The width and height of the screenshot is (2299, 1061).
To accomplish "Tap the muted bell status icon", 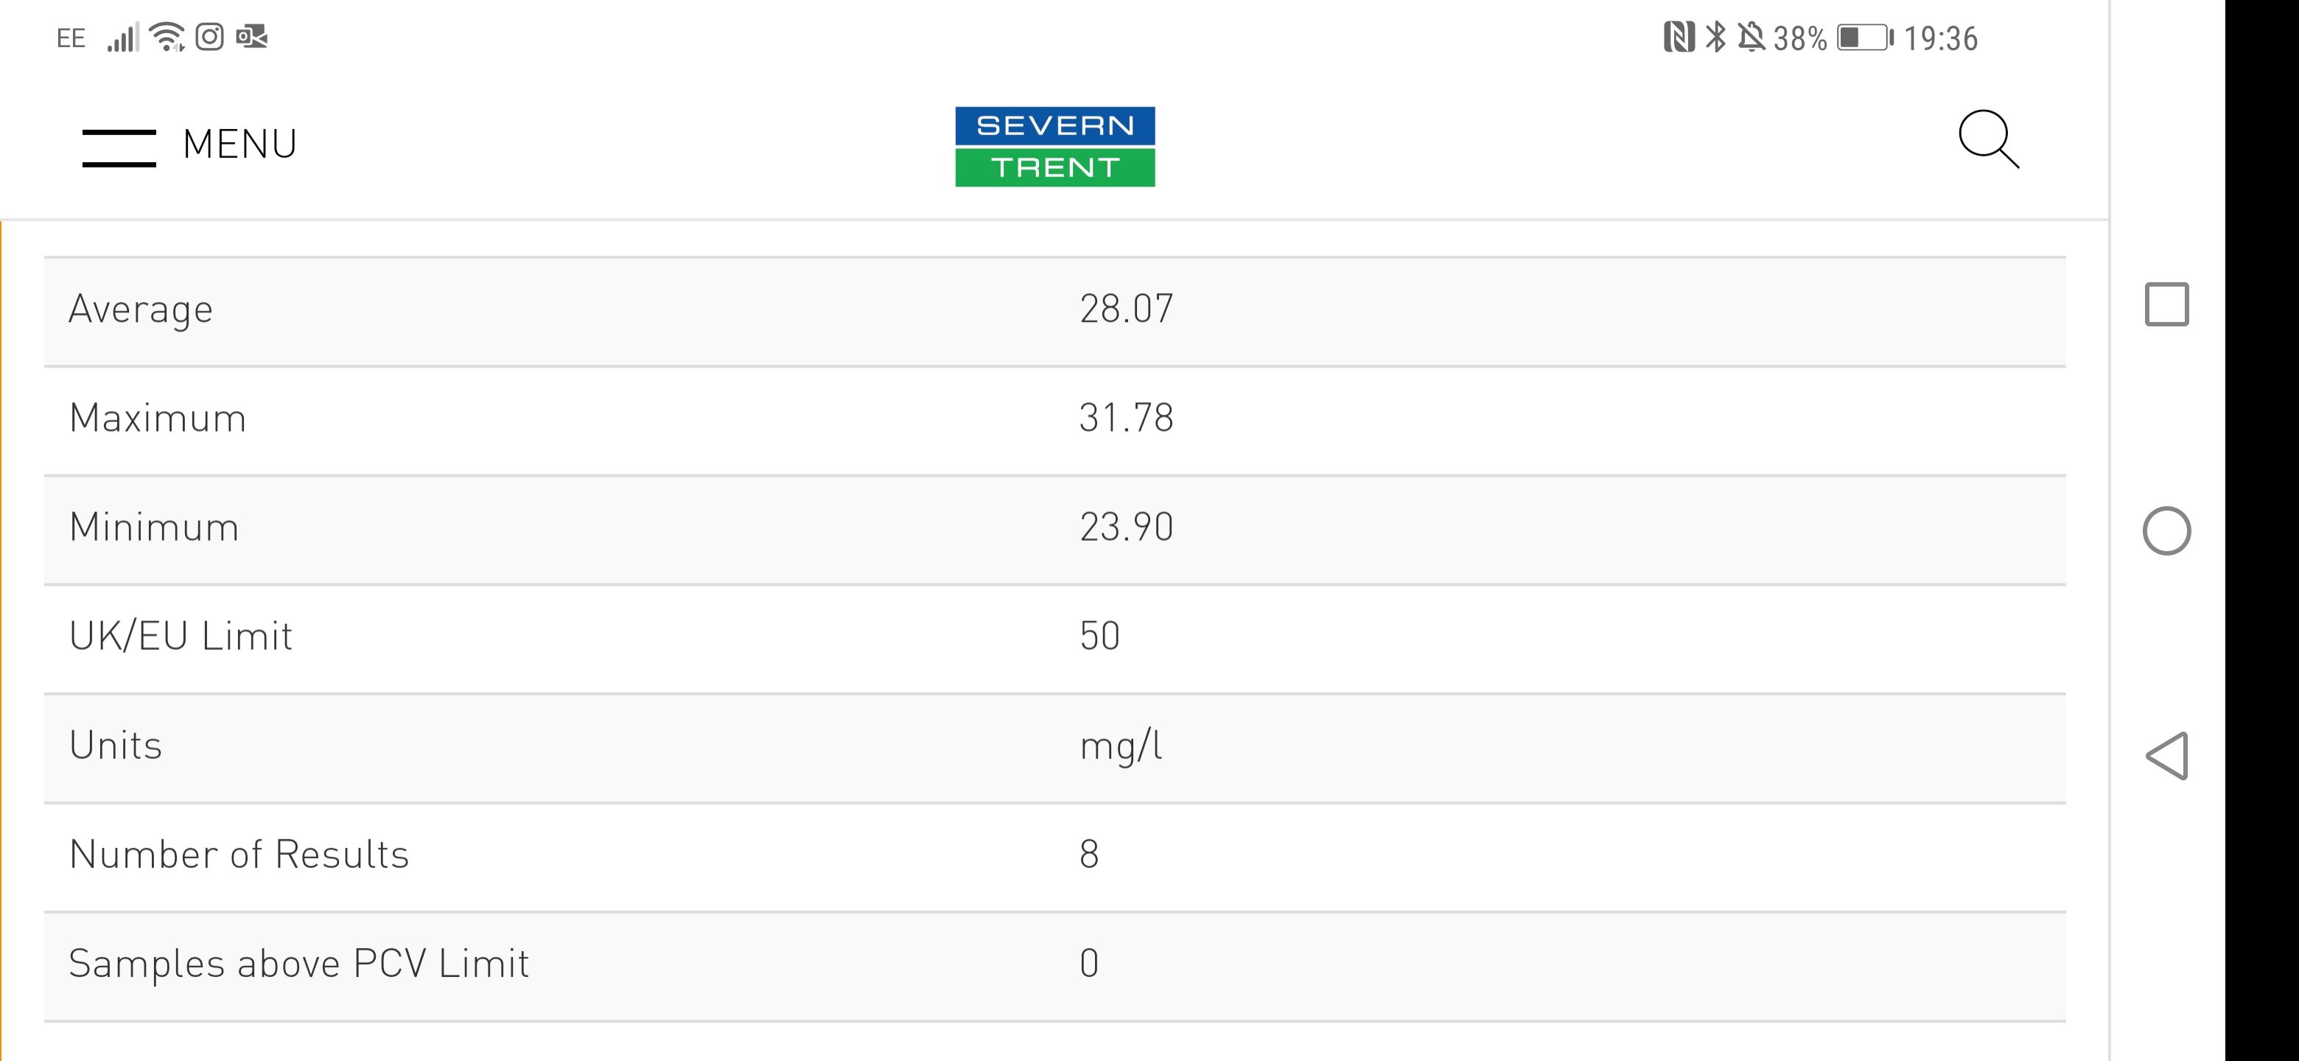I will [x=1751, y=38].
